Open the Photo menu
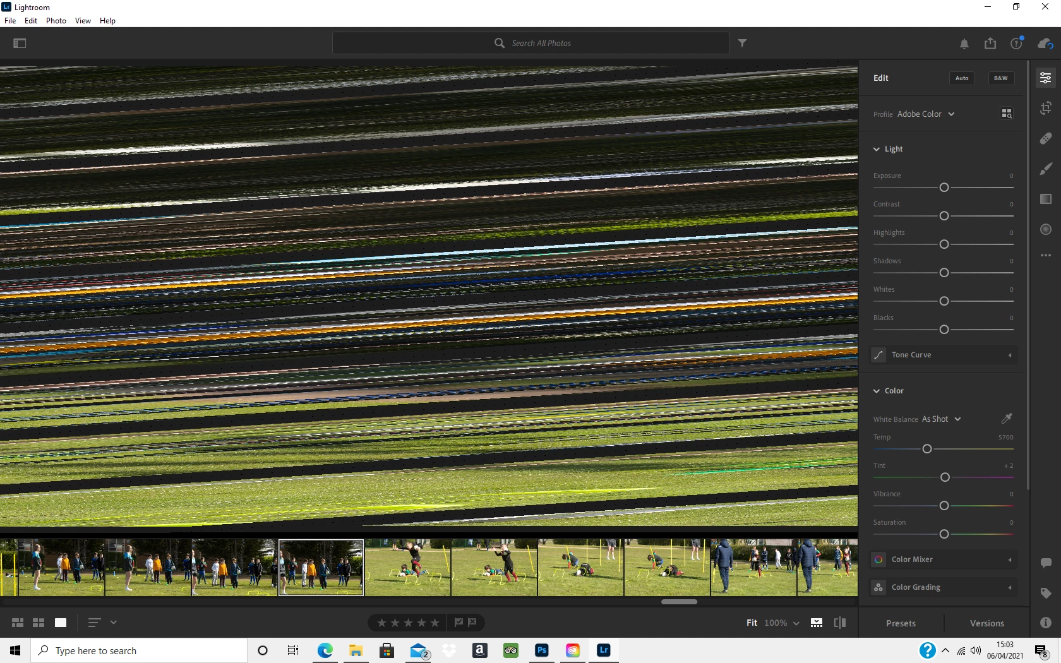Viewport: 1061px width, 663px height. (56, 21)
